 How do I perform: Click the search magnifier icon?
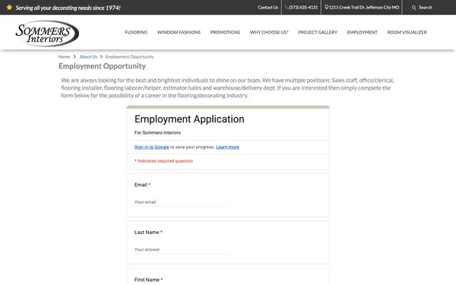tap(414, 8)
